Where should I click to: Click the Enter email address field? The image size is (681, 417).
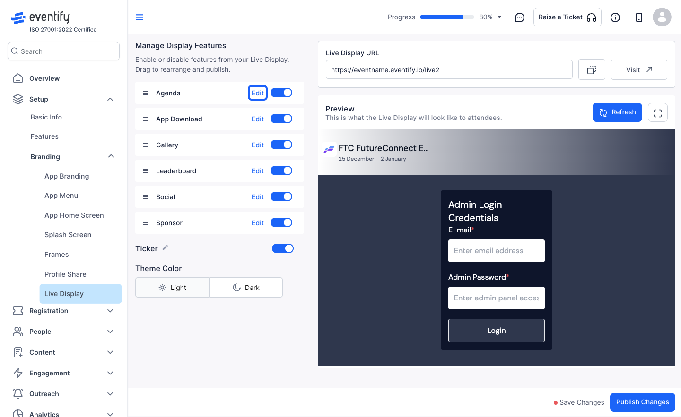[497, 251]
